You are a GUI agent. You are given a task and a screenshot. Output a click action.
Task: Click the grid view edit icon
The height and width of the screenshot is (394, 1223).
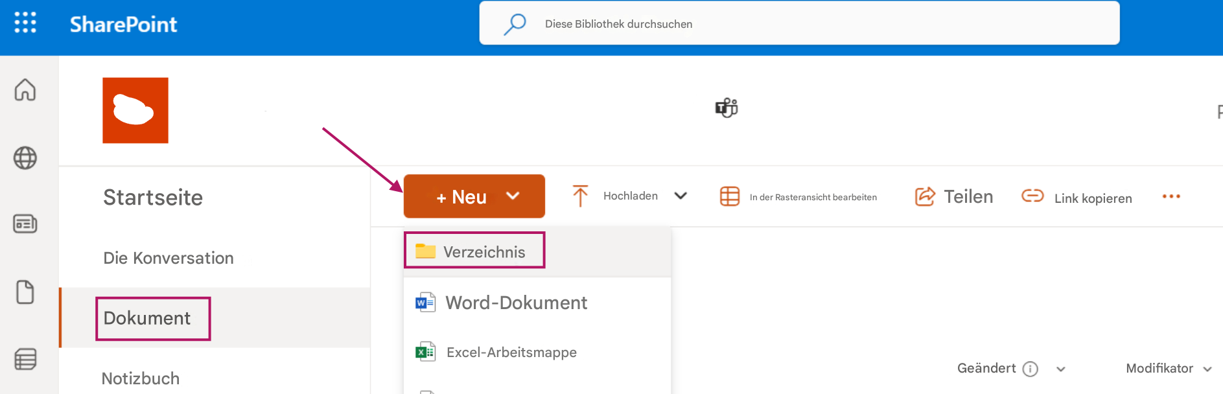point(730,196)
